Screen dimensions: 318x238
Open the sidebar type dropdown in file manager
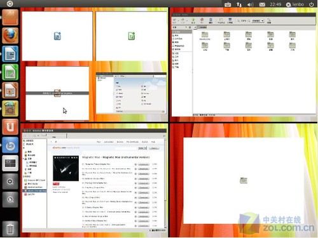point(179,27)
